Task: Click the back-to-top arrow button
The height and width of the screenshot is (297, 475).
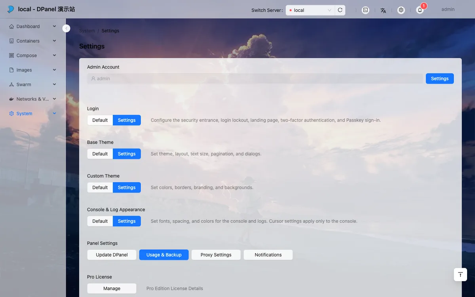Action: (x=460, y=274)
